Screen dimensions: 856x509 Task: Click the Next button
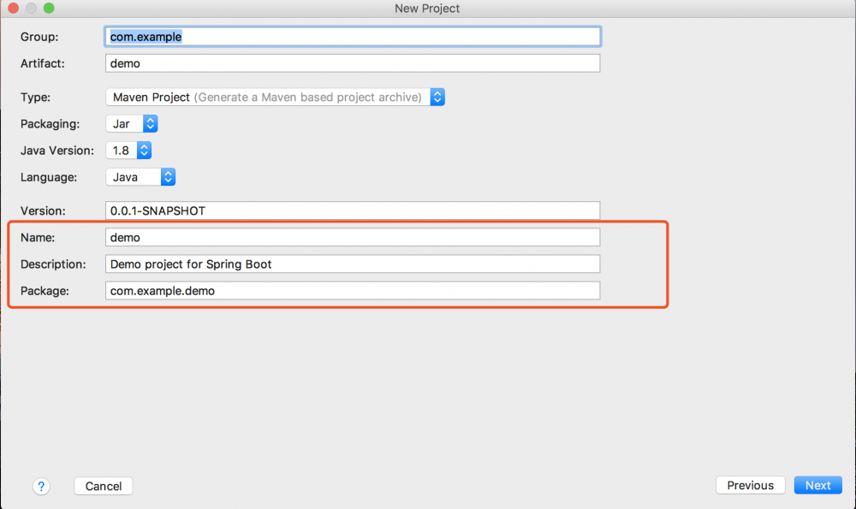tap(817, 485)
